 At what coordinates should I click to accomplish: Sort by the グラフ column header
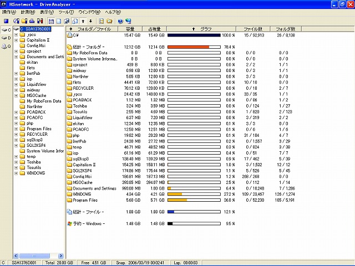pyautogui.click(x=201, y=29)
